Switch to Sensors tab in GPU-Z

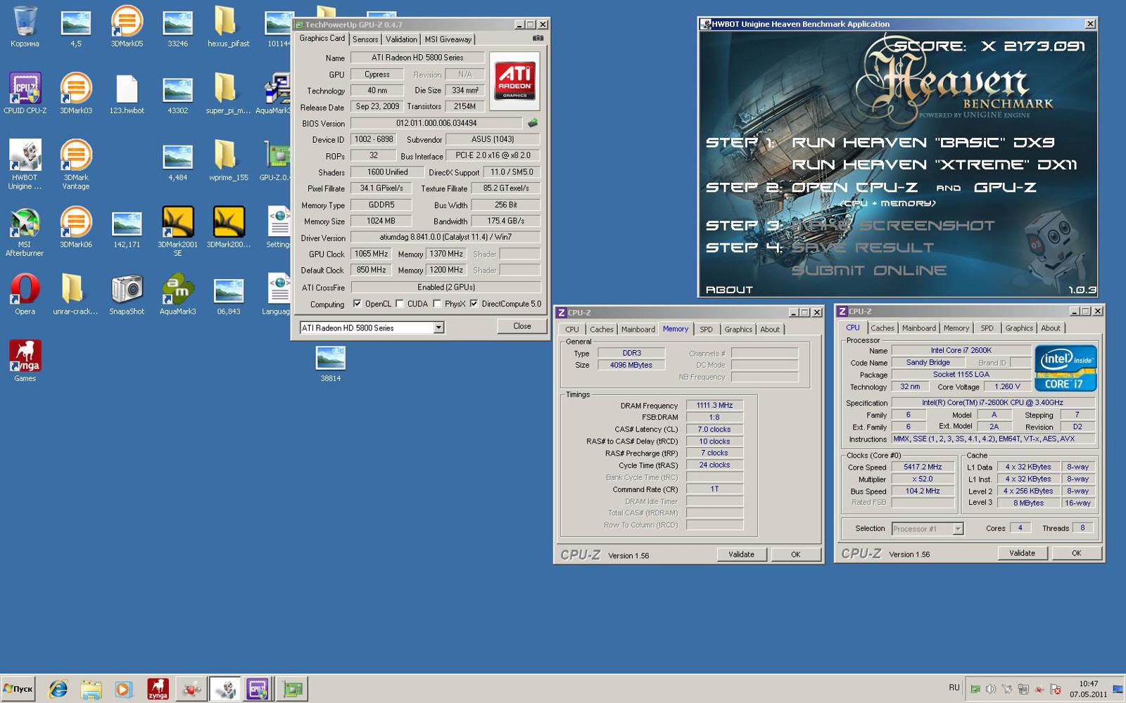point(365,39)
